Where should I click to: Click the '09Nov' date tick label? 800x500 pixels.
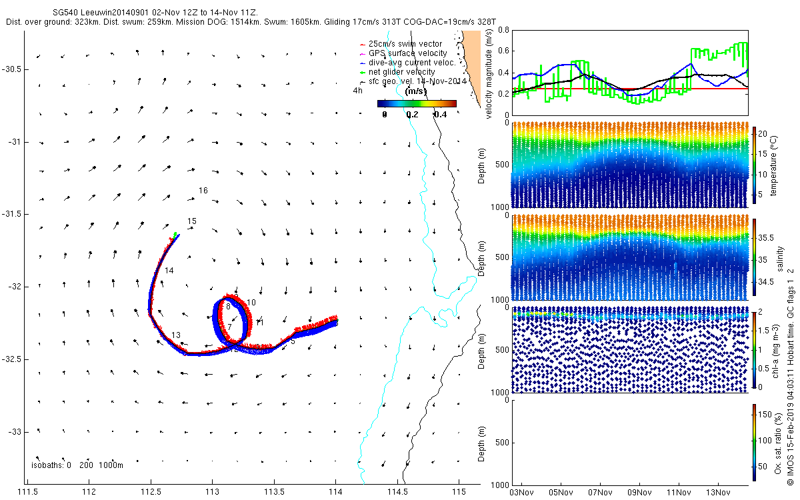coord(639,493)
